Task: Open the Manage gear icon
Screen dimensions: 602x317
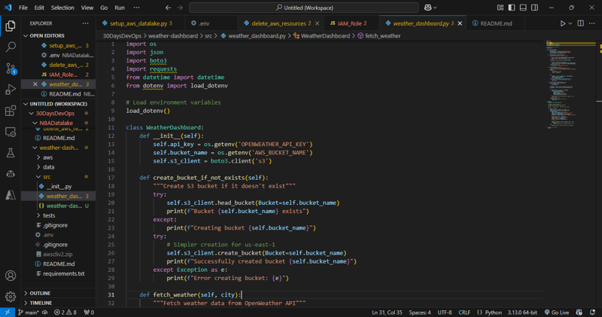Action: (11, 297)
